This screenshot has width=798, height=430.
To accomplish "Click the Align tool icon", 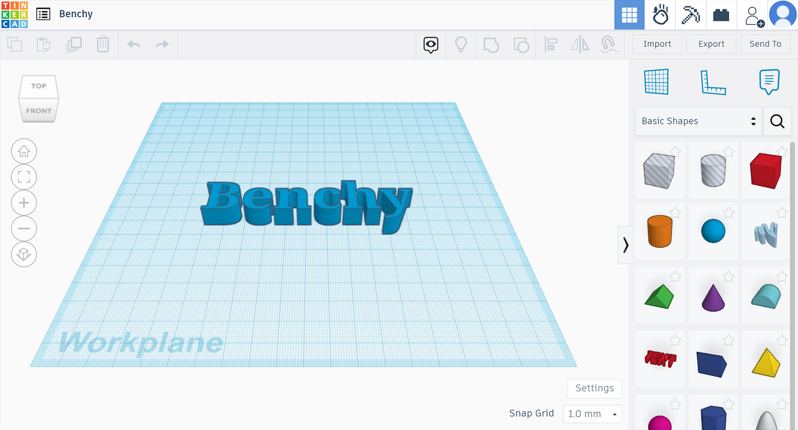I will pyautogui.click(x=551, y=45).
